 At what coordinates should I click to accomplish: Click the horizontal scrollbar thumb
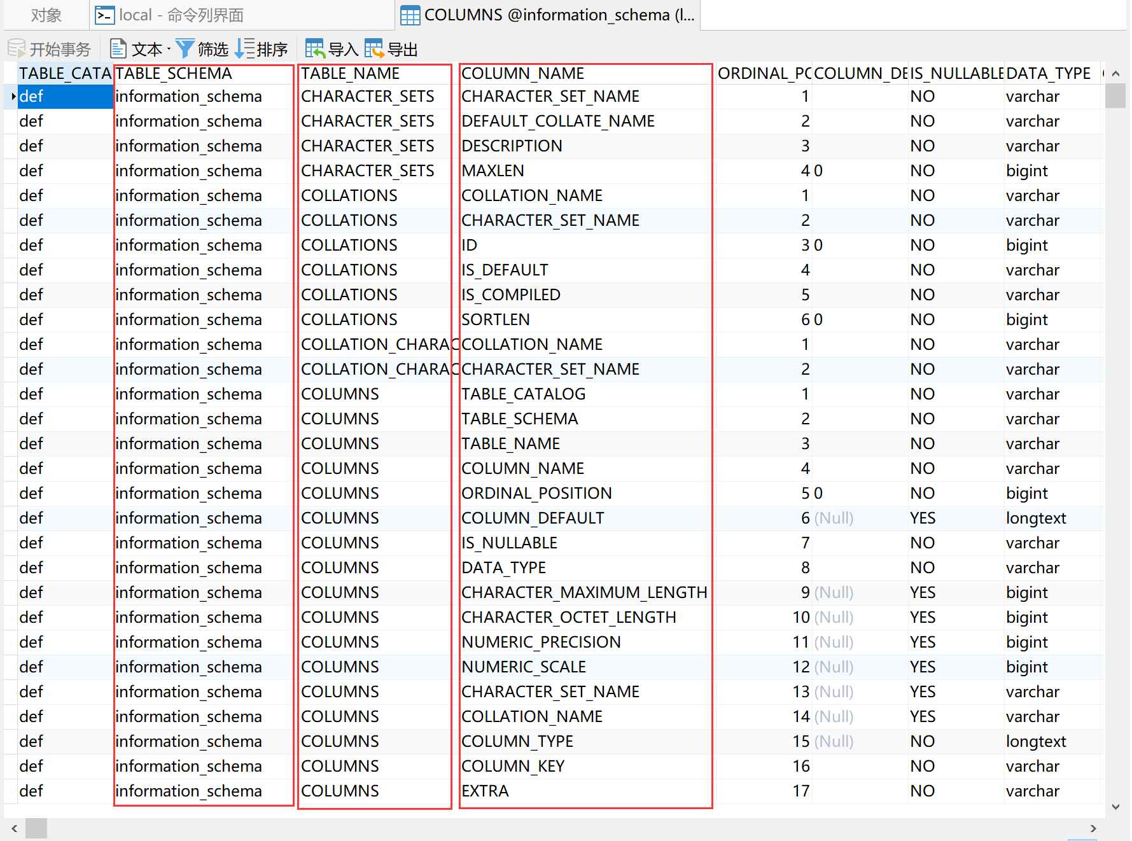pos(36,828)
